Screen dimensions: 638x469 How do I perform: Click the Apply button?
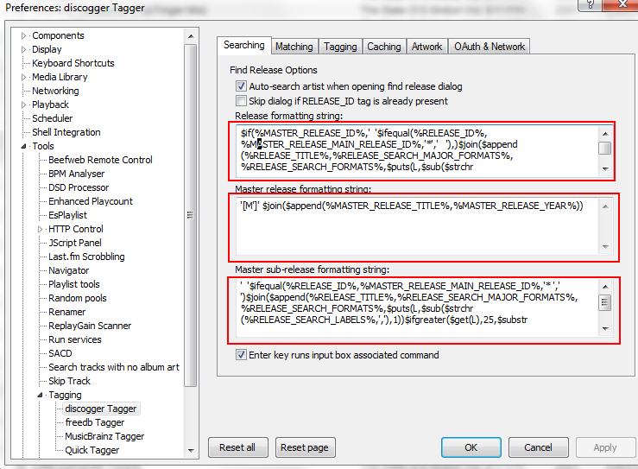point(605,447)
